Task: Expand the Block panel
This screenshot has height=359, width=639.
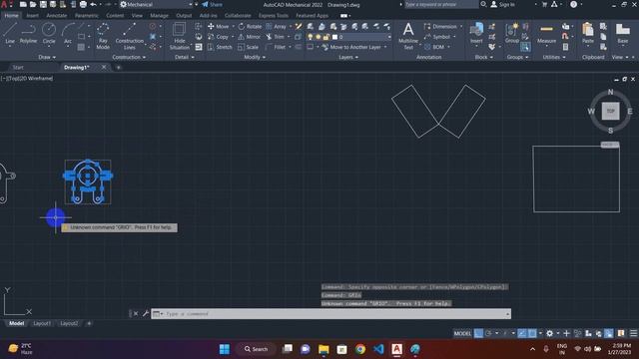Action: [483, 58]
